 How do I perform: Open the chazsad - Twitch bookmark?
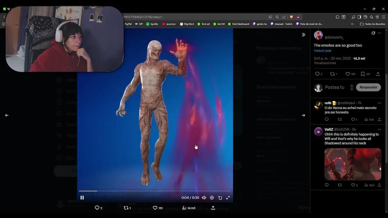pos(281,24)
